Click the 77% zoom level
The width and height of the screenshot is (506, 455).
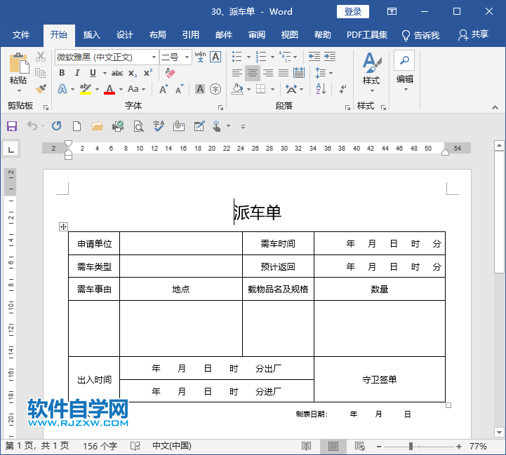pos(478,447)
